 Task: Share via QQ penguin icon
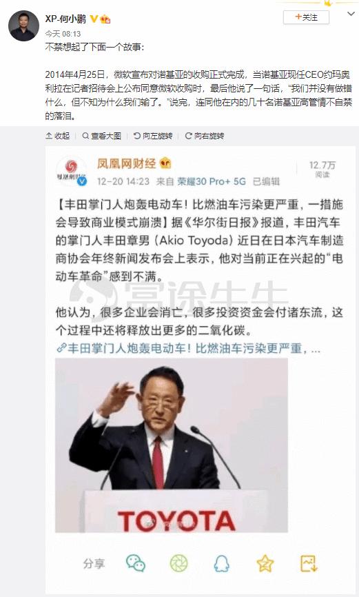click(x=222, y=563)
